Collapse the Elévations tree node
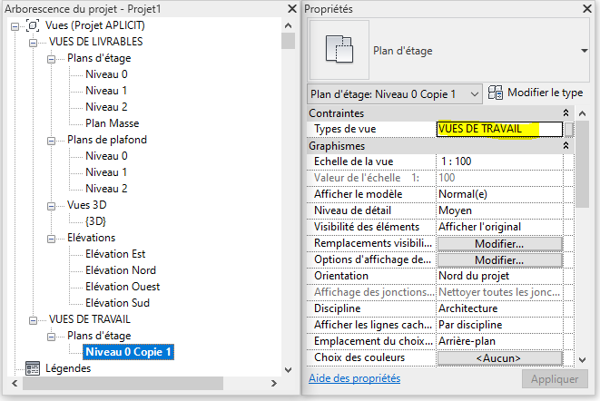600x401 pixels. coord(53,238)
